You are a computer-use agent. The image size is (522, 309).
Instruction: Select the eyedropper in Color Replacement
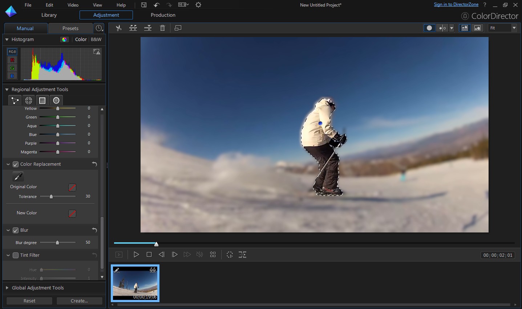click(x=17, y=177)
